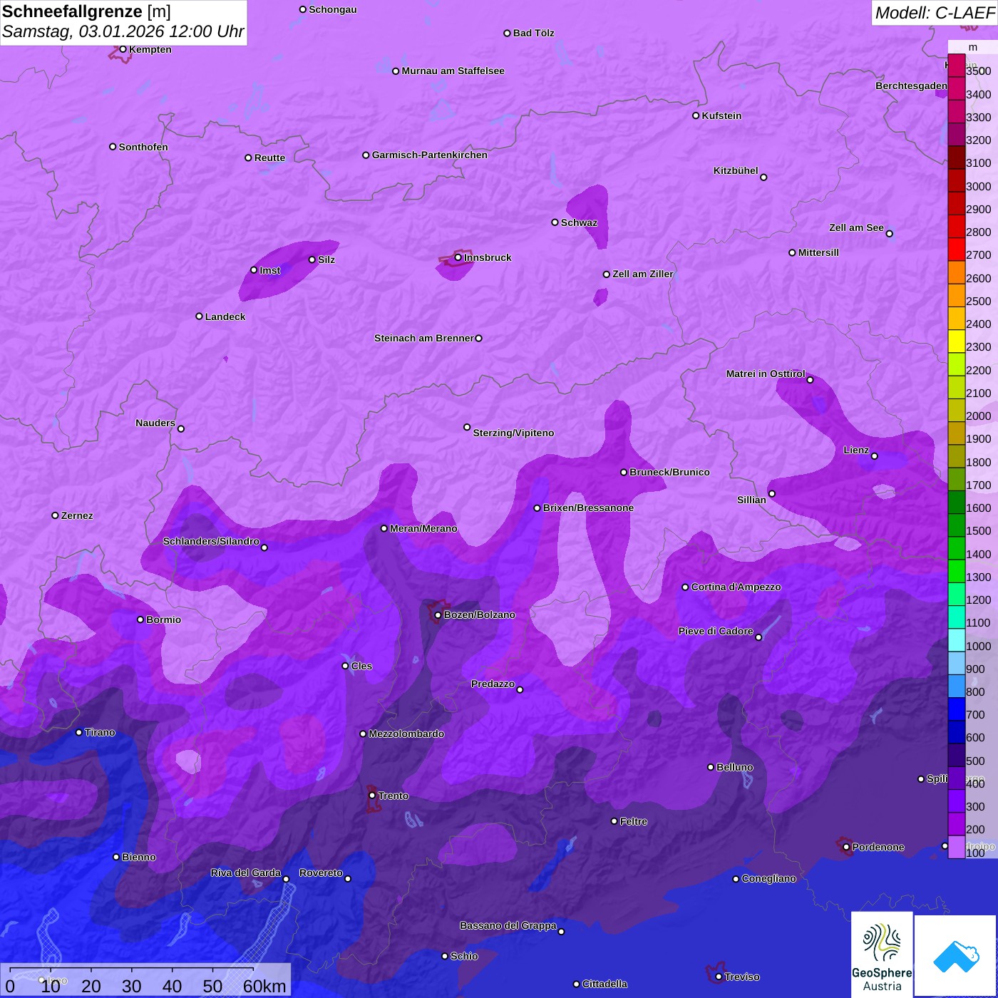Click the Modell: C-LAEF label
Viewport: 998px width, 998px height.
tap(935, 13)
